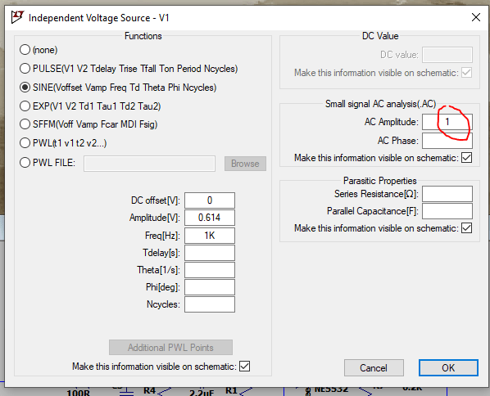Screen dimensions: 490x396
Task: Click the AC Phase field
Action: (x=447, y=141)
